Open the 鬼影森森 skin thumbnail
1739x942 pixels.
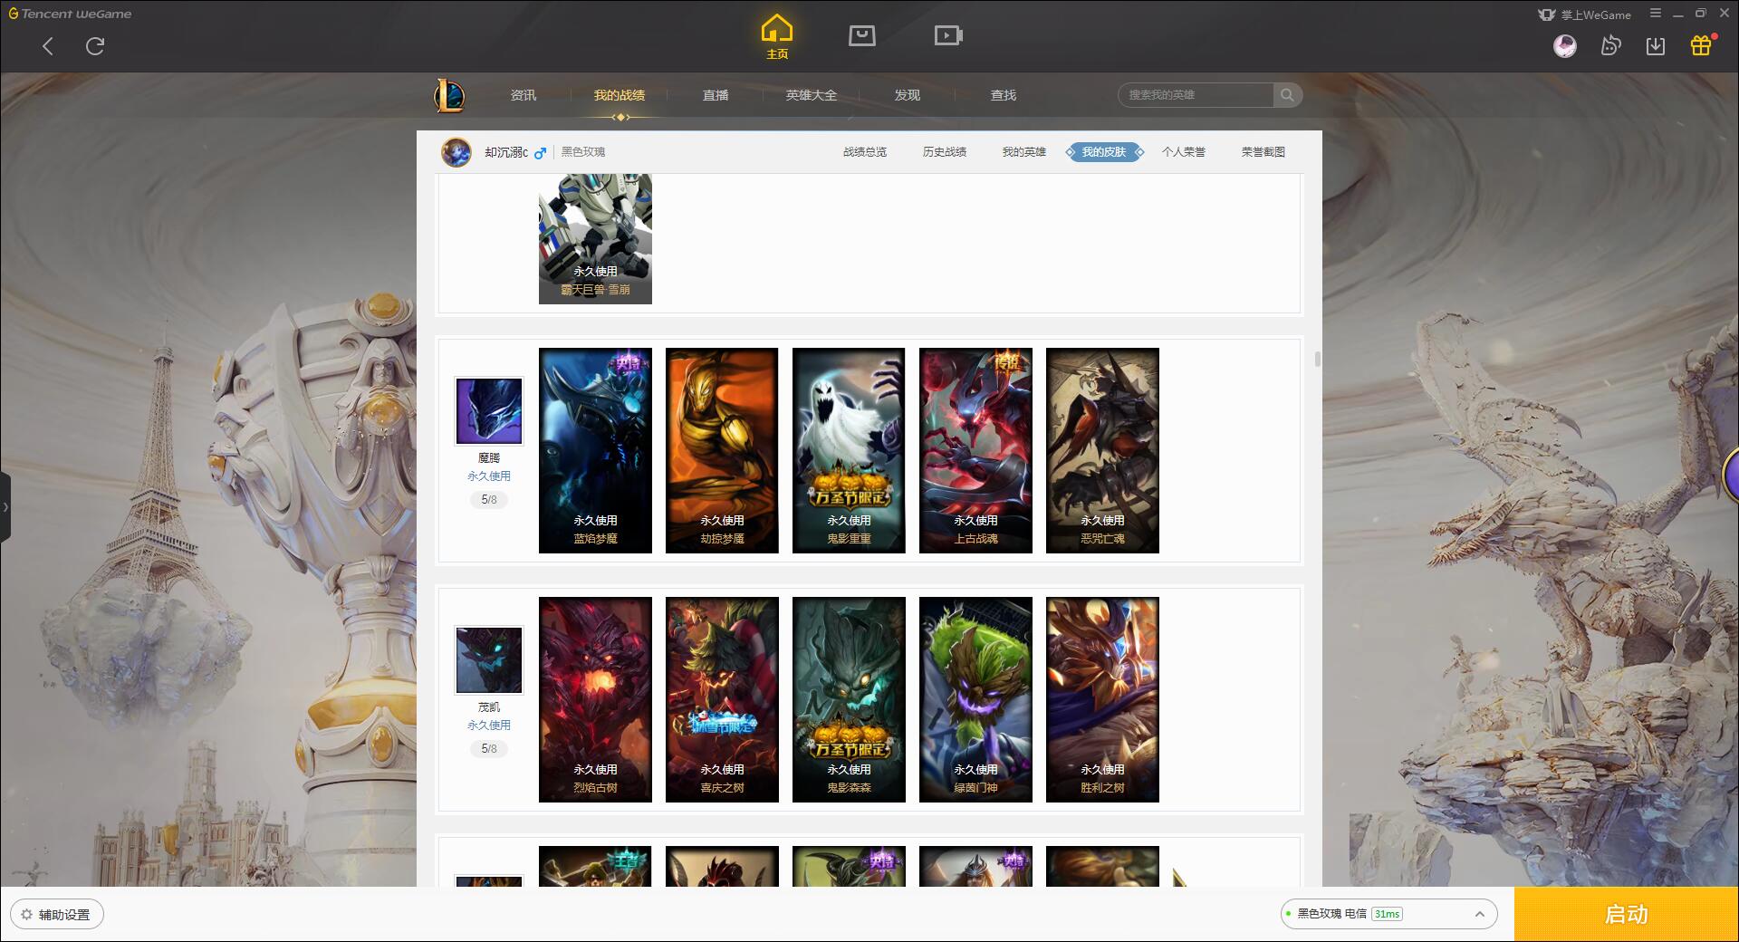pos(849,699)
